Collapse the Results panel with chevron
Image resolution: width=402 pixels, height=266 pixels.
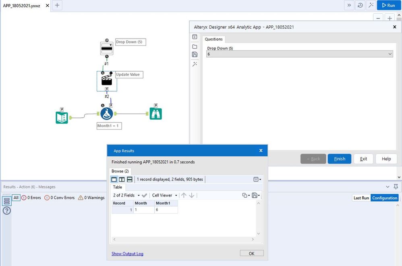(387, 187)
